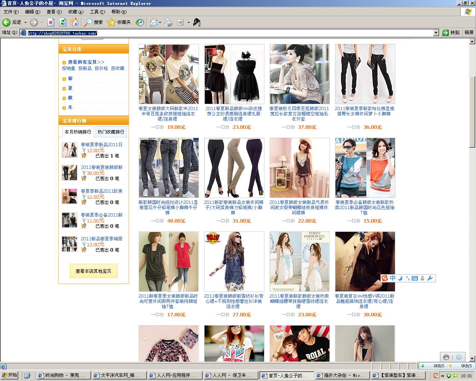Click the green shield icon in system tray
This screenshot has height=381, width=476.
coord(449,376)
